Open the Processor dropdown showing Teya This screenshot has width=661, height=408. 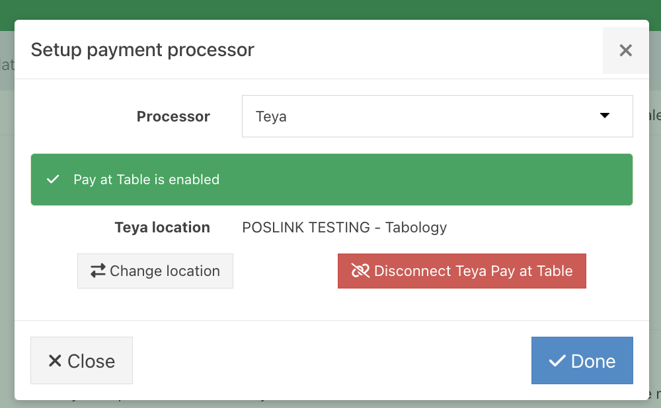(x=437, y=116)
